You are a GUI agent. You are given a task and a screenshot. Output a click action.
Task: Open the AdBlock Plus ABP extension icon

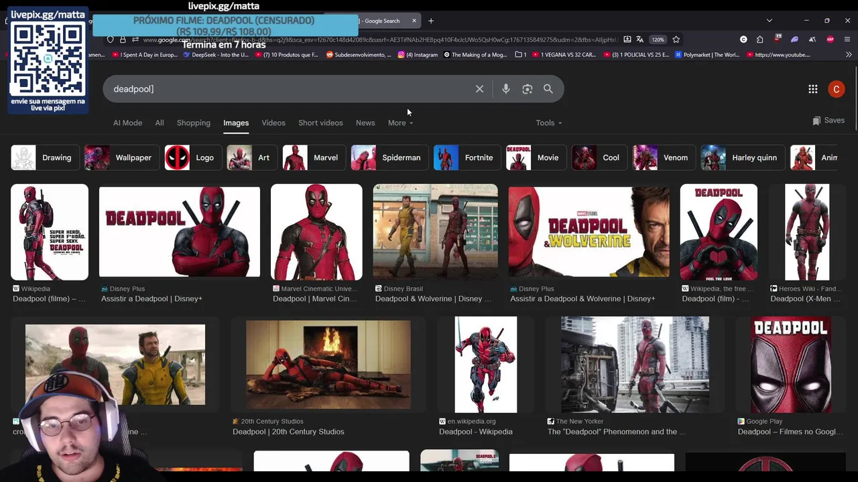tap(831, 39)
